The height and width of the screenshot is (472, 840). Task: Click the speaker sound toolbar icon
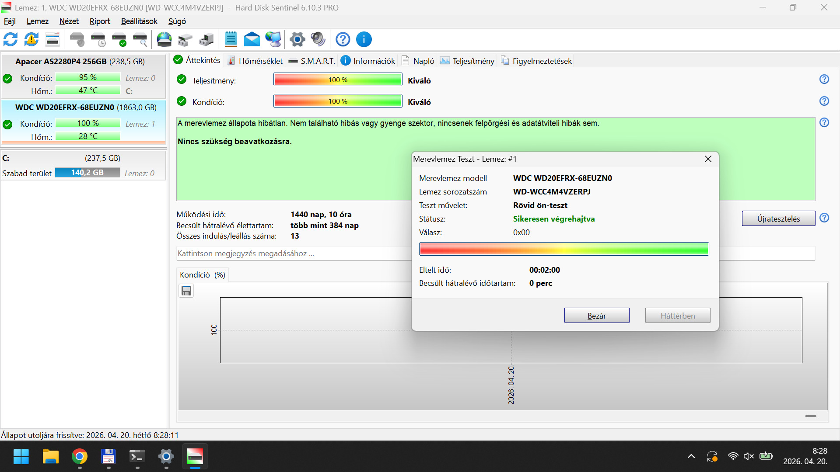click(x=318, y=39)
